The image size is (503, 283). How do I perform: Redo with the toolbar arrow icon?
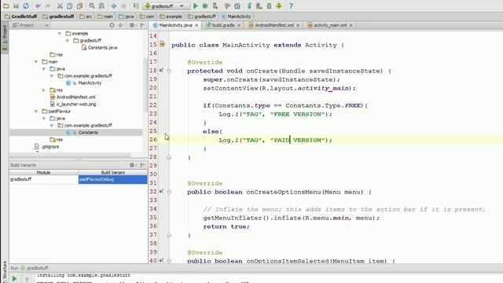(48, 6)
